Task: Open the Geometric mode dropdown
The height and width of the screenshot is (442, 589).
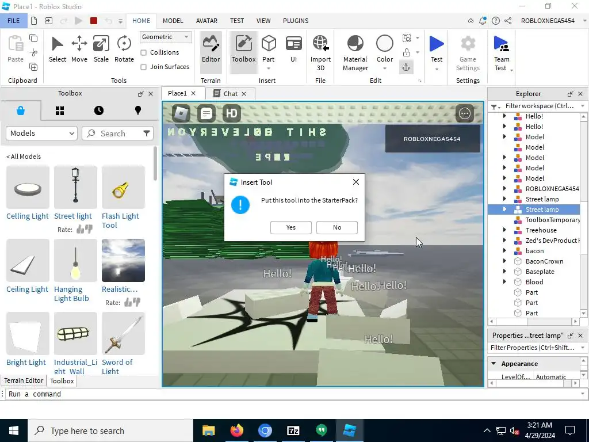Action: 166,37
